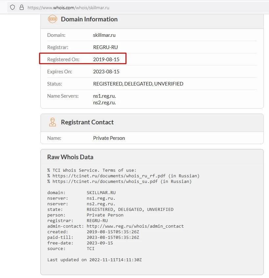Screen dimensions: 269x278
Task: Select name server ns2.reg.ru. in Domain Information
Action: coord(104,103)
